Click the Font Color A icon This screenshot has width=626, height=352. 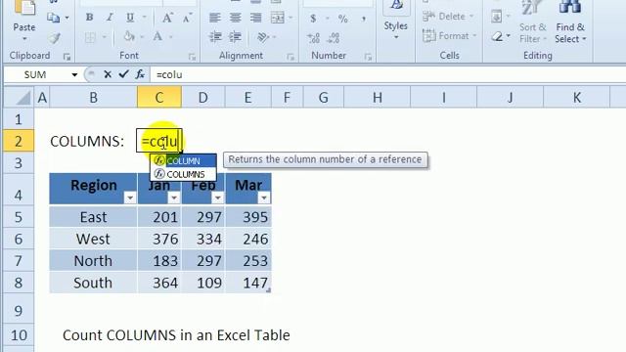tap(158, 37)
